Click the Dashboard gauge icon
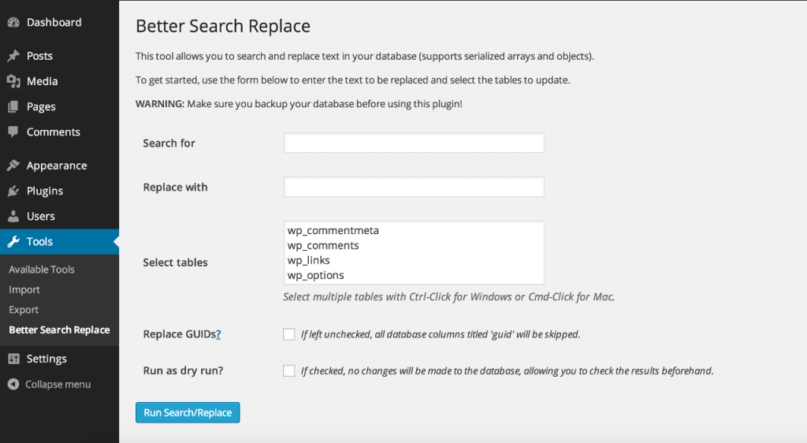This screenshot has width=807, height=443. (13, 23)
